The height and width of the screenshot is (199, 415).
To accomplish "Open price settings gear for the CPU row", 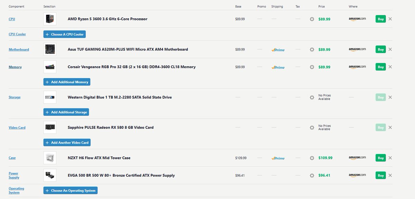I will [312, 19].
